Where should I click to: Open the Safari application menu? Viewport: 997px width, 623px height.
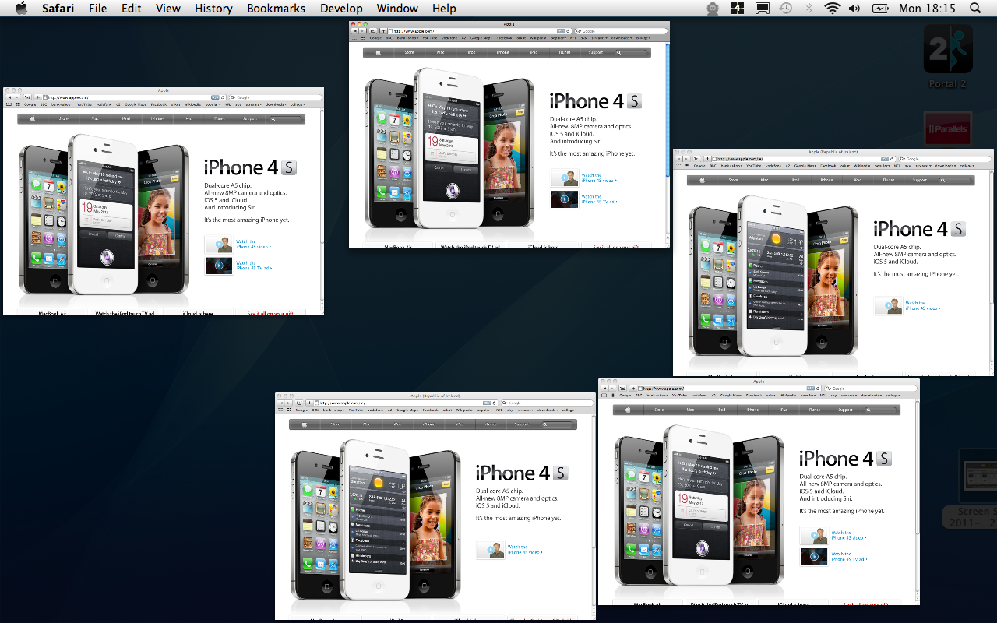click(58, 8)
